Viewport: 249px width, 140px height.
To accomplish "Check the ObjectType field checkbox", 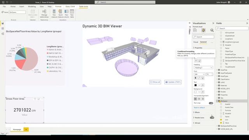I will (221, 51).
